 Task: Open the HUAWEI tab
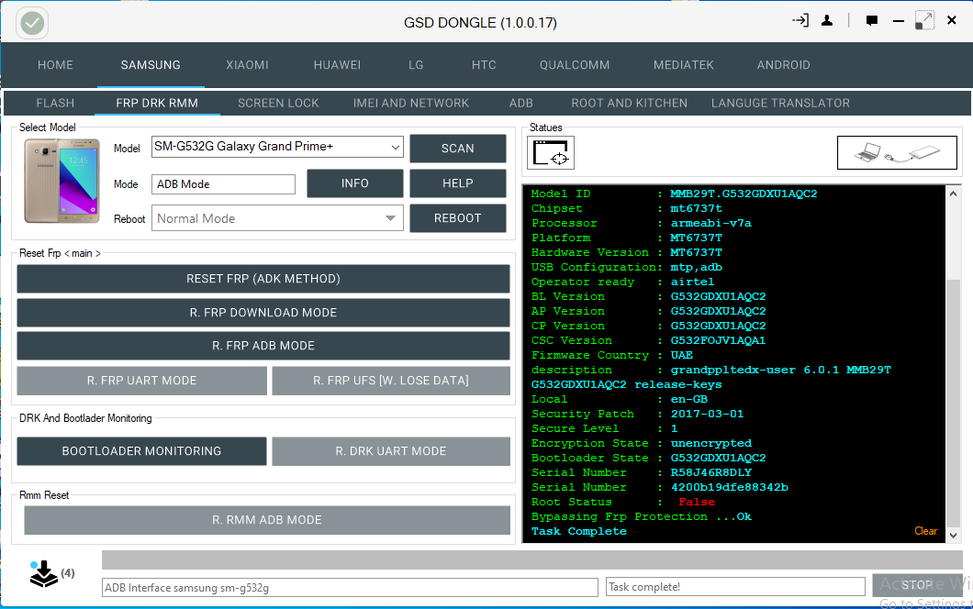(x=337, y=65)
